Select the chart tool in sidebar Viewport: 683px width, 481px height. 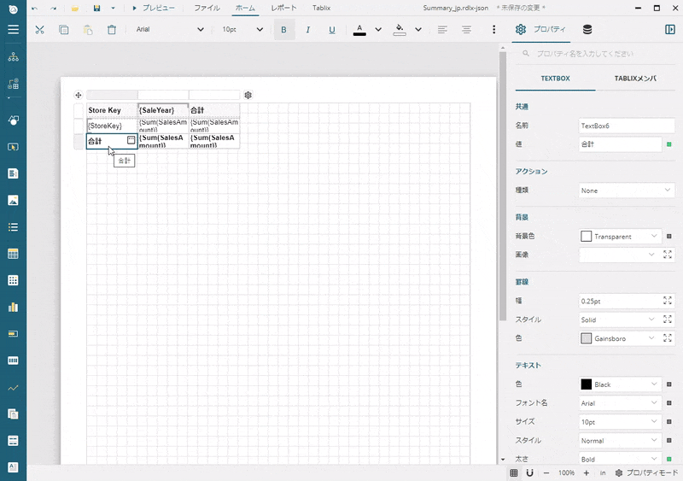13,307
